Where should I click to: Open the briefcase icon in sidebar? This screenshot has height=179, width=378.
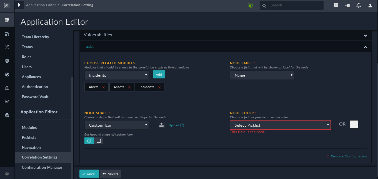click(7, 88)
